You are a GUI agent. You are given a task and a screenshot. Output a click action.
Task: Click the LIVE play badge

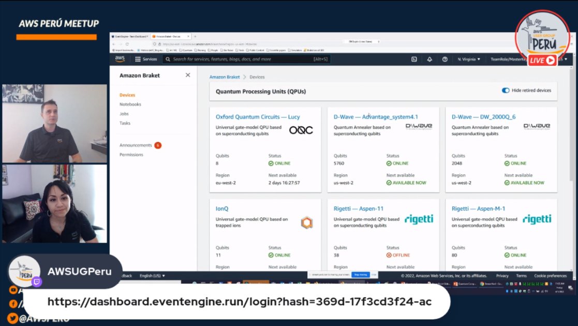[x=542, y=60]
